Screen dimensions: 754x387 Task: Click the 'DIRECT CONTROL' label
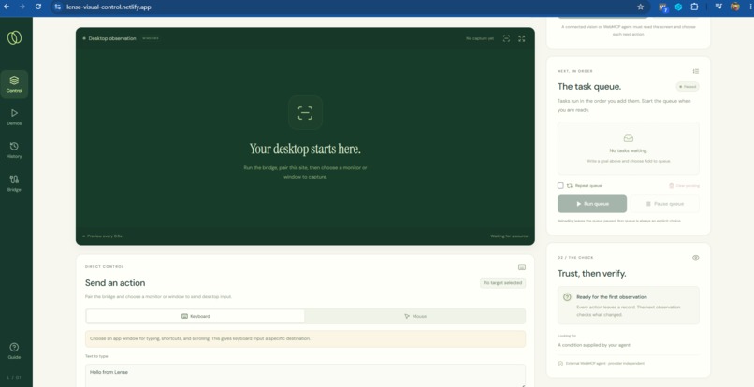pos(105,266)
